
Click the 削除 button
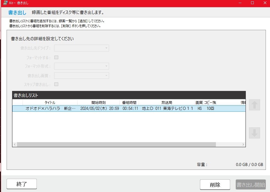point(215,185)
